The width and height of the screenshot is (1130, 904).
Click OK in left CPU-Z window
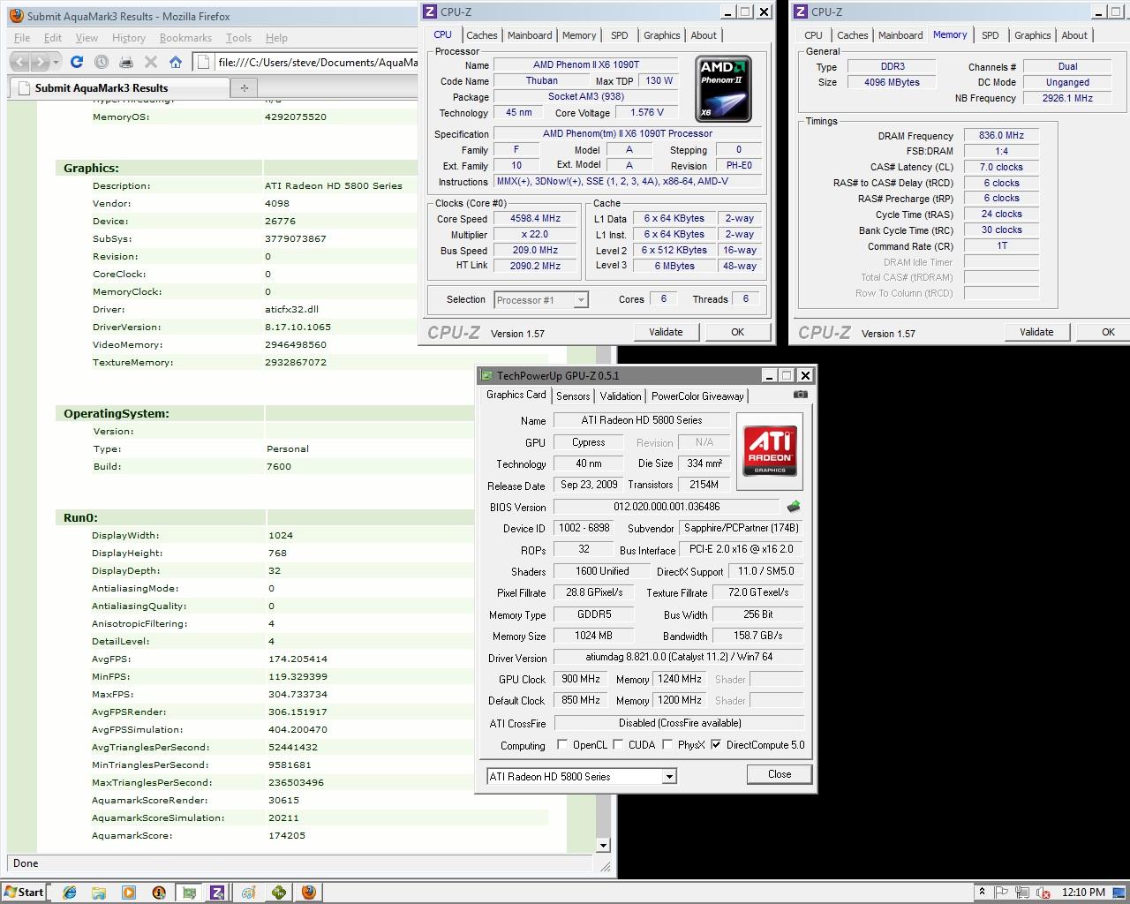[737, 332]
